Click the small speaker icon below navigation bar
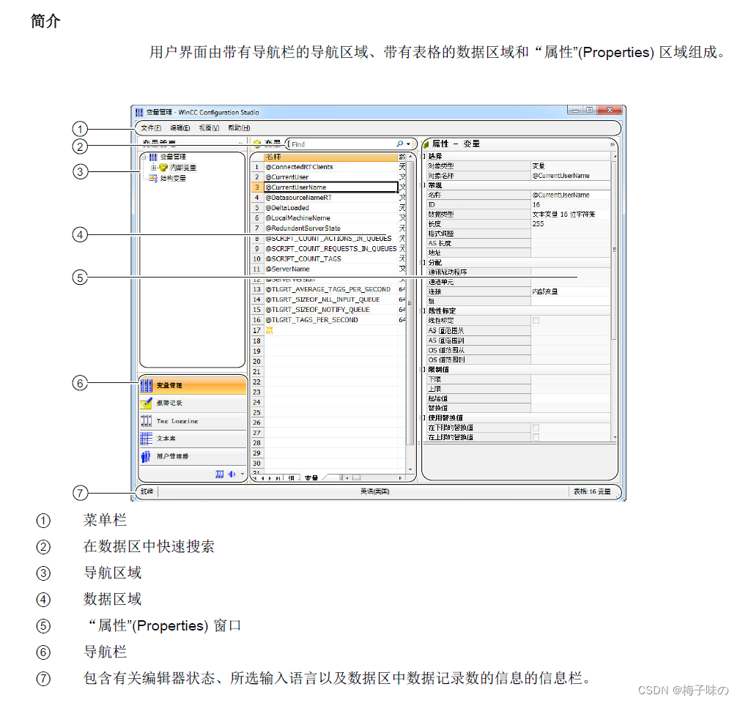The height and width of the screenshot is (703, 740). [232, 474]
